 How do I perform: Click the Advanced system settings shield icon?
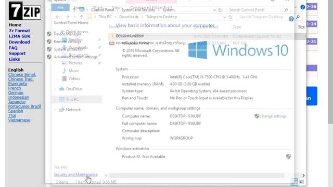[49, 57]
